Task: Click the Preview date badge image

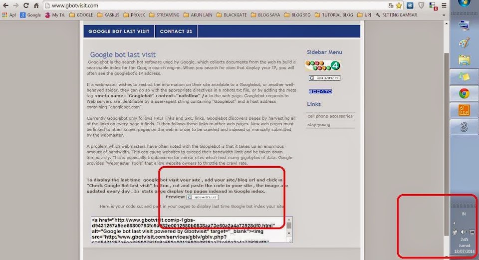Action: pos(202,197)
